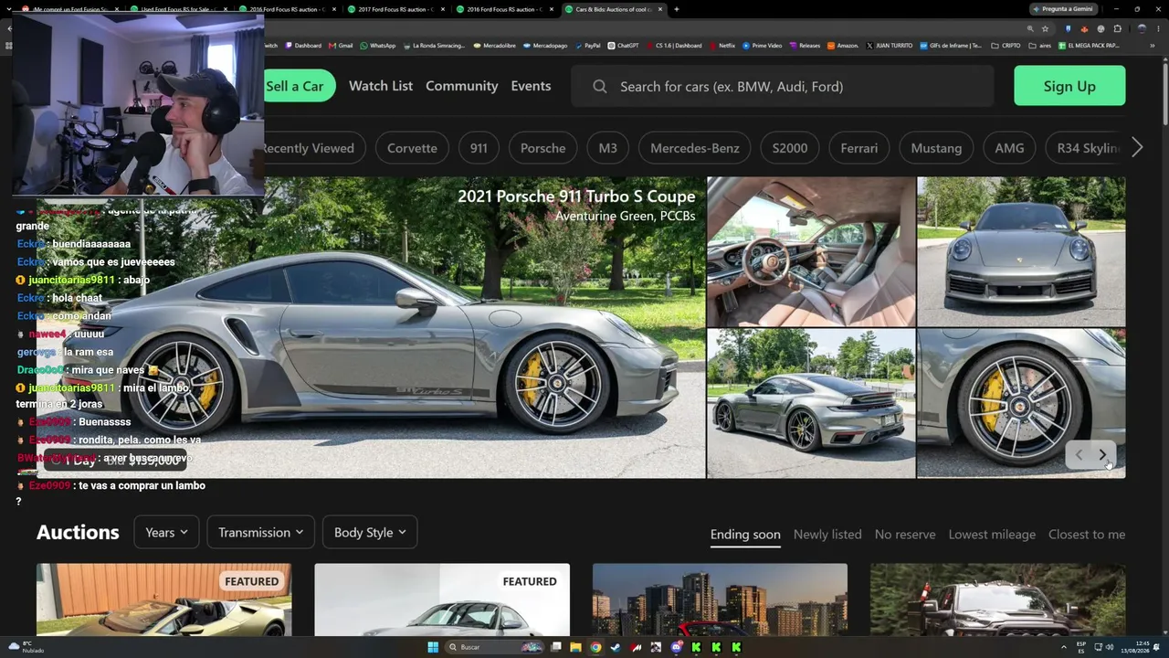This screenshot has width=1169, height=658.
Task: Bookmark this page with the star icon
Action: pyautogui.click(x=1045, y=28)
